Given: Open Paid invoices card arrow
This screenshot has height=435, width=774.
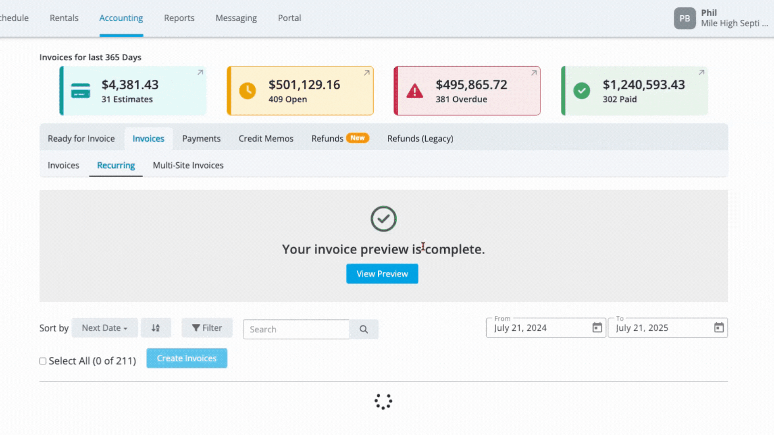Looking at the screenshot, I should 701,72.
